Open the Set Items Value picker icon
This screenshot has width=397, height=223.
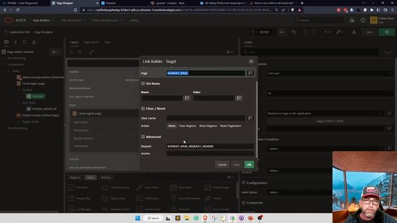(239, 98)
